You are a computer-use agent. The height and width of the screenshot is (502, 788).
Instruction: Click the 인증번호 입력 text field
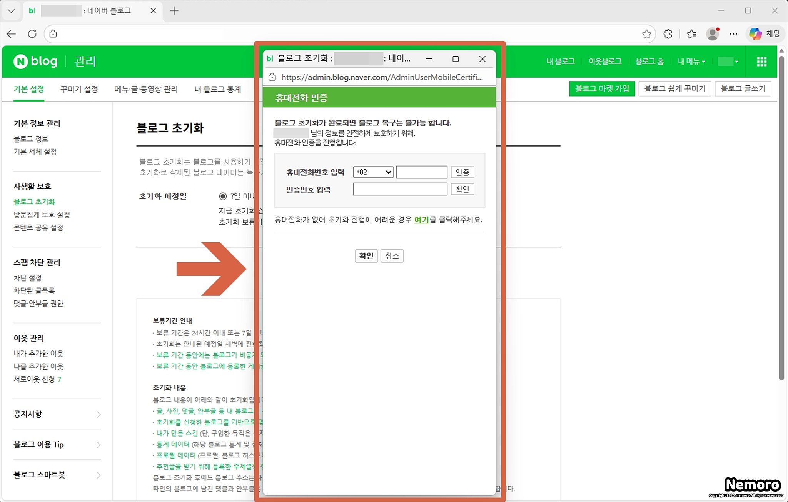(x=400, y=189)
